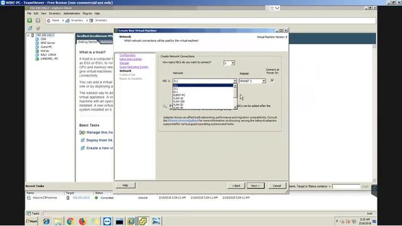Open the command prompt taskbar icon

pos(119,221)
